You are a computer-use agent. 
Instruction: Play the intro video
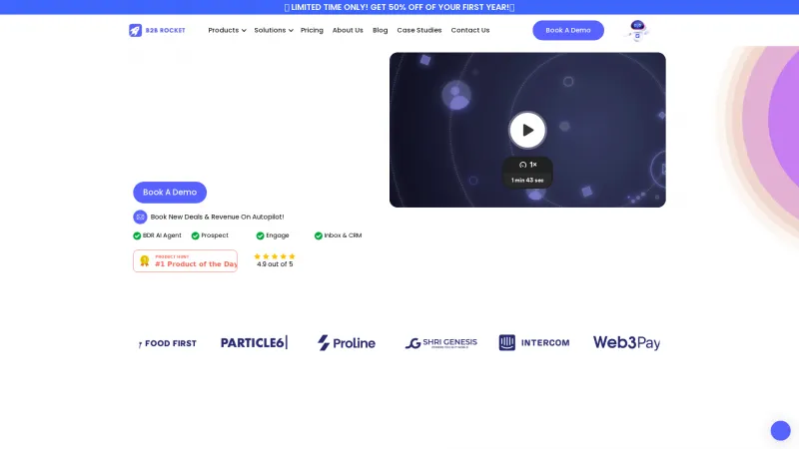click(527, 130)
